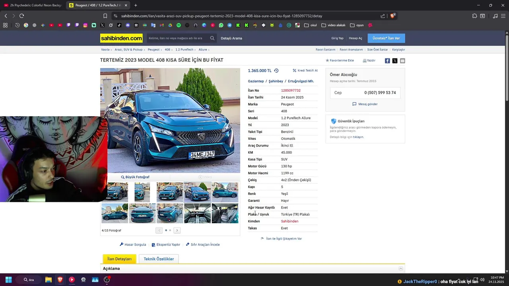
Task: Open TikTok bookmark
Action: pyautogui.click(x=119, y=25)
